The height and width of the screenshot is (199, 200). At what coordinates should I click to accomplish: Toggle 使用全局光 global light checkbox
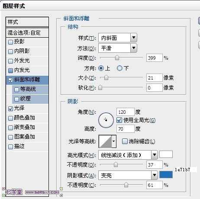pyautogui.click(x=119, y=120)
